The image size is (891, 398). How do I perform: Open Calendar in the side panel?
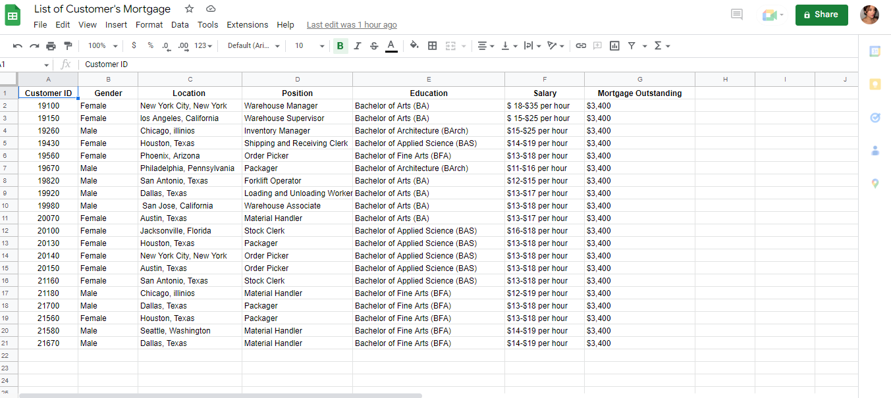point(875,51)
